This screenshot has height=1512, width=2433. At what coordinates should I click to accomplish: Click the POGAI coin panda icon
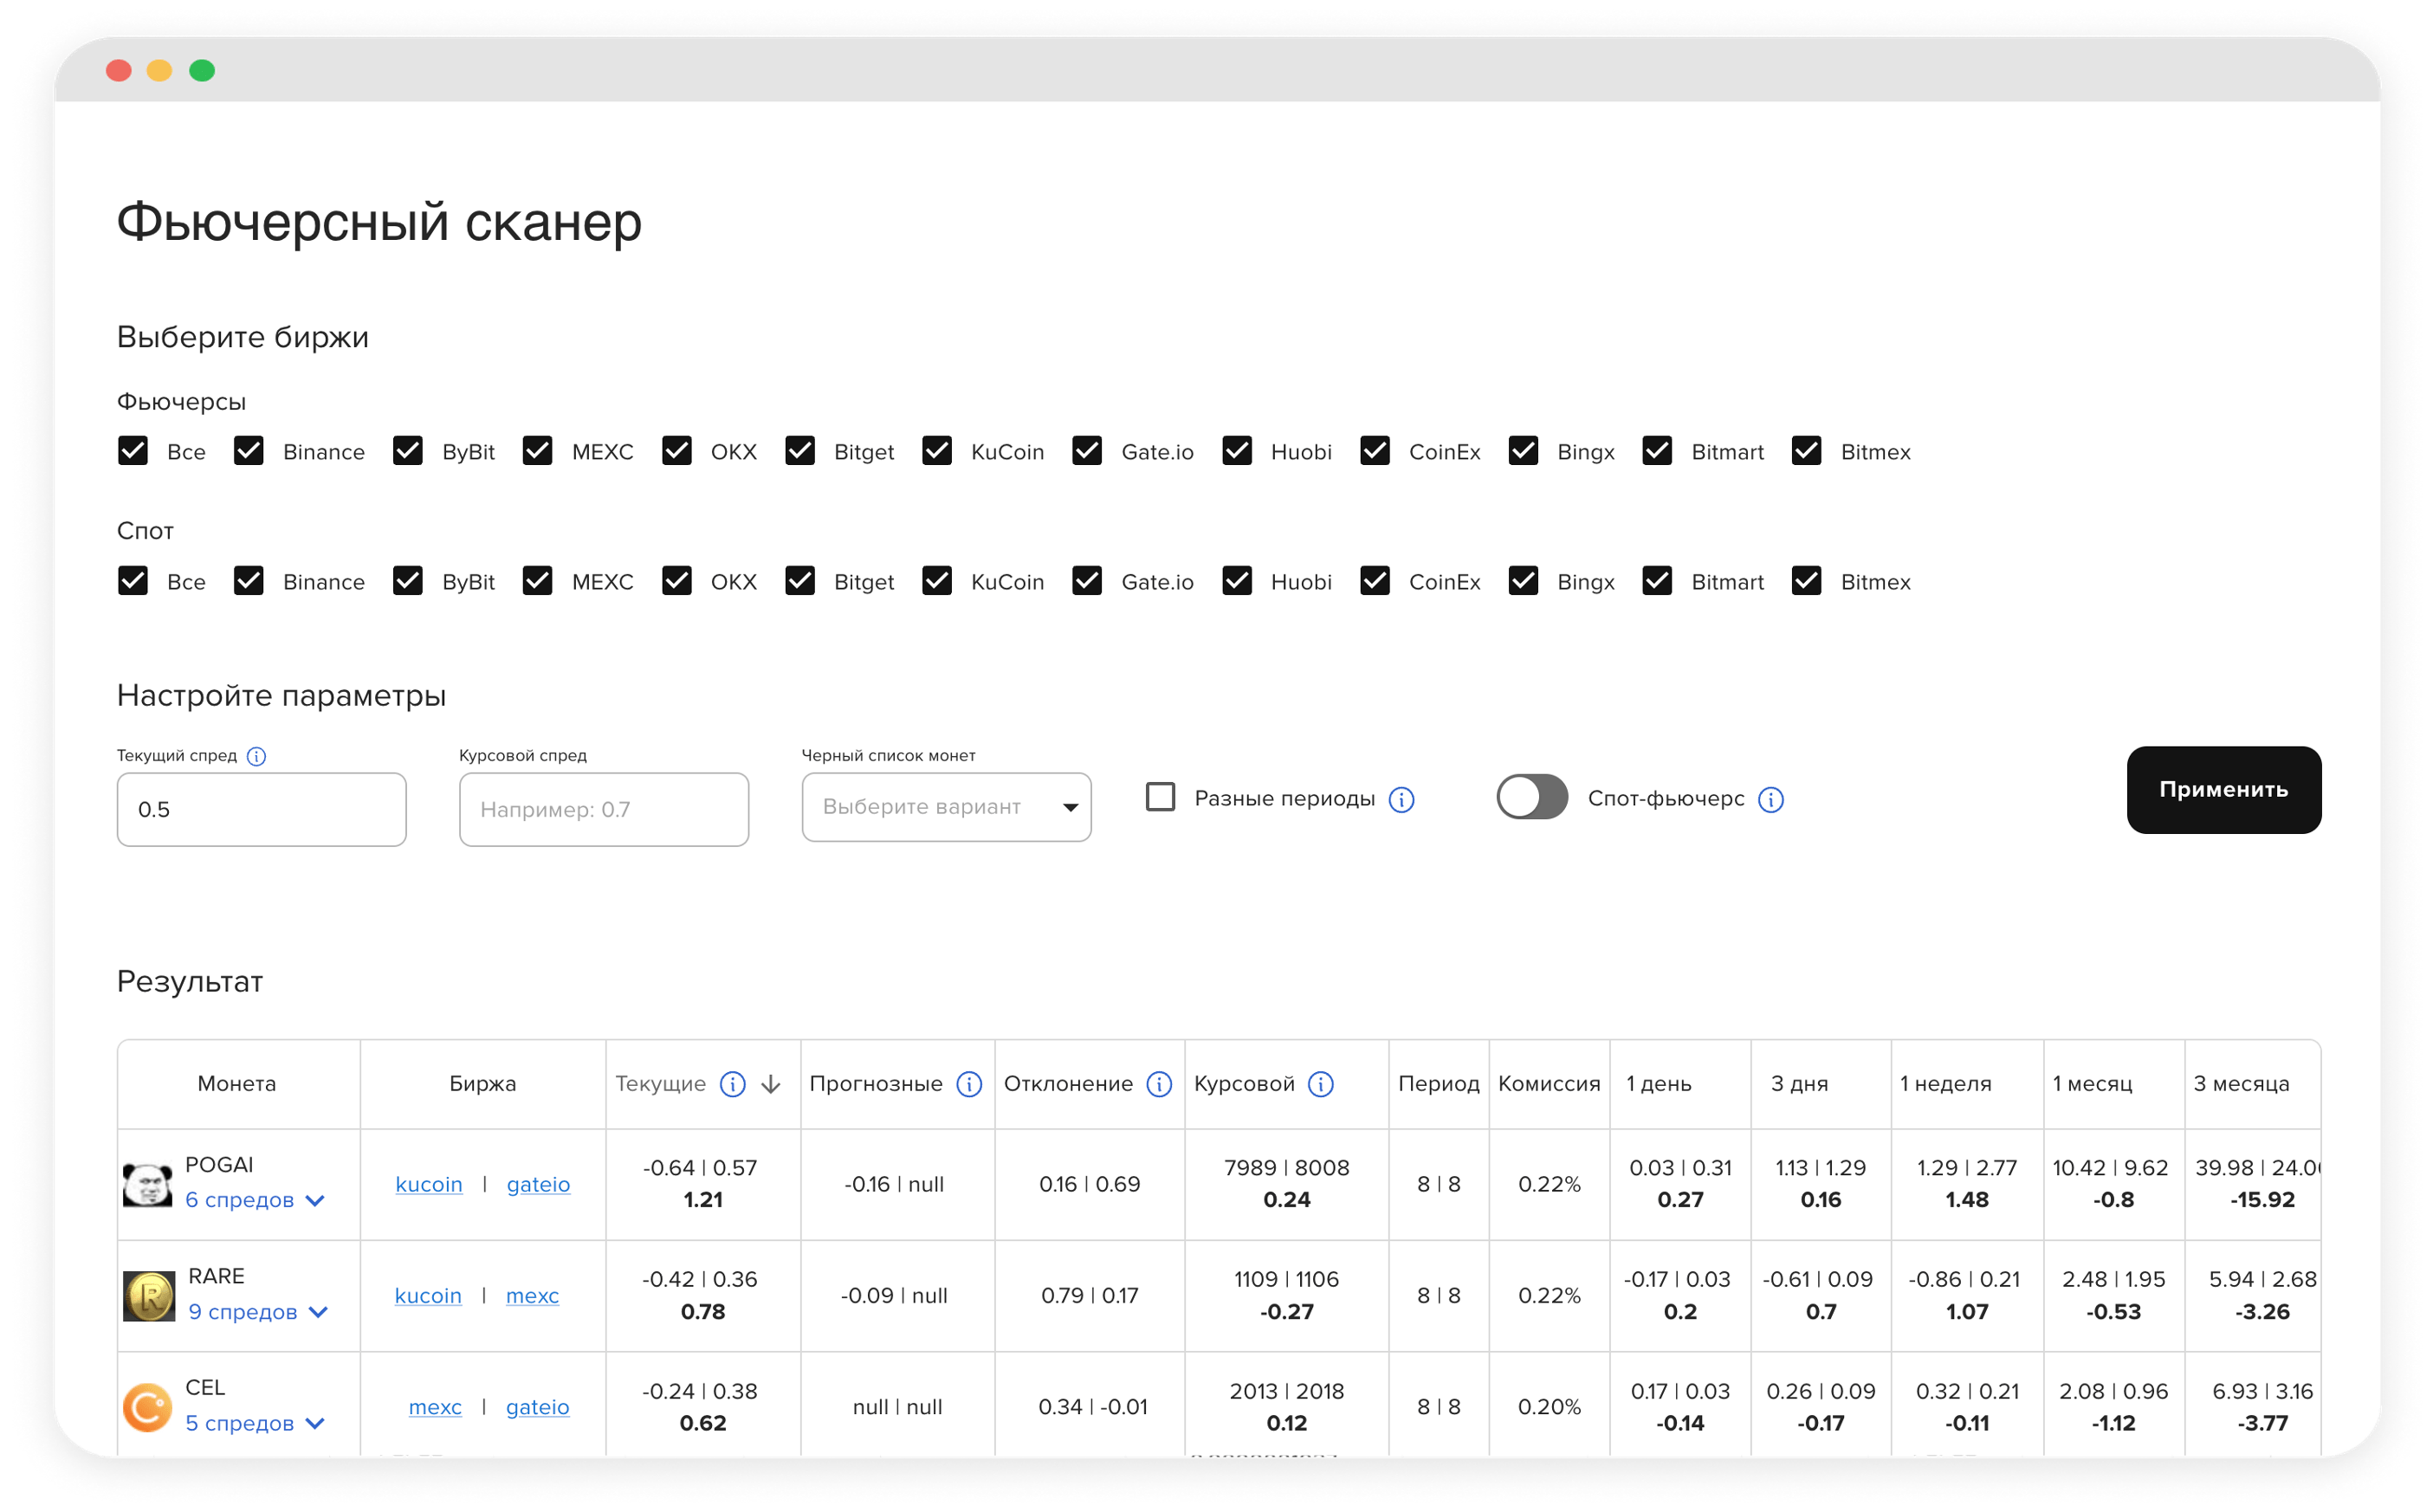(x=147, y=1184)
